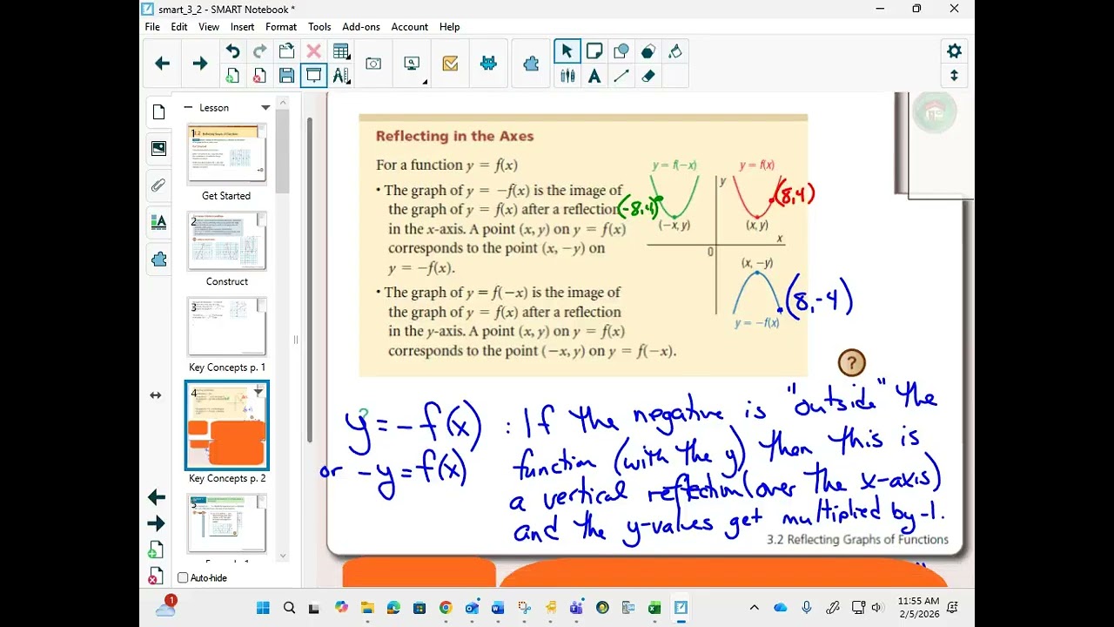This screenshot has height=627, width=1114.
Task: Open Gallery sidebar tab
Action: 158,149
